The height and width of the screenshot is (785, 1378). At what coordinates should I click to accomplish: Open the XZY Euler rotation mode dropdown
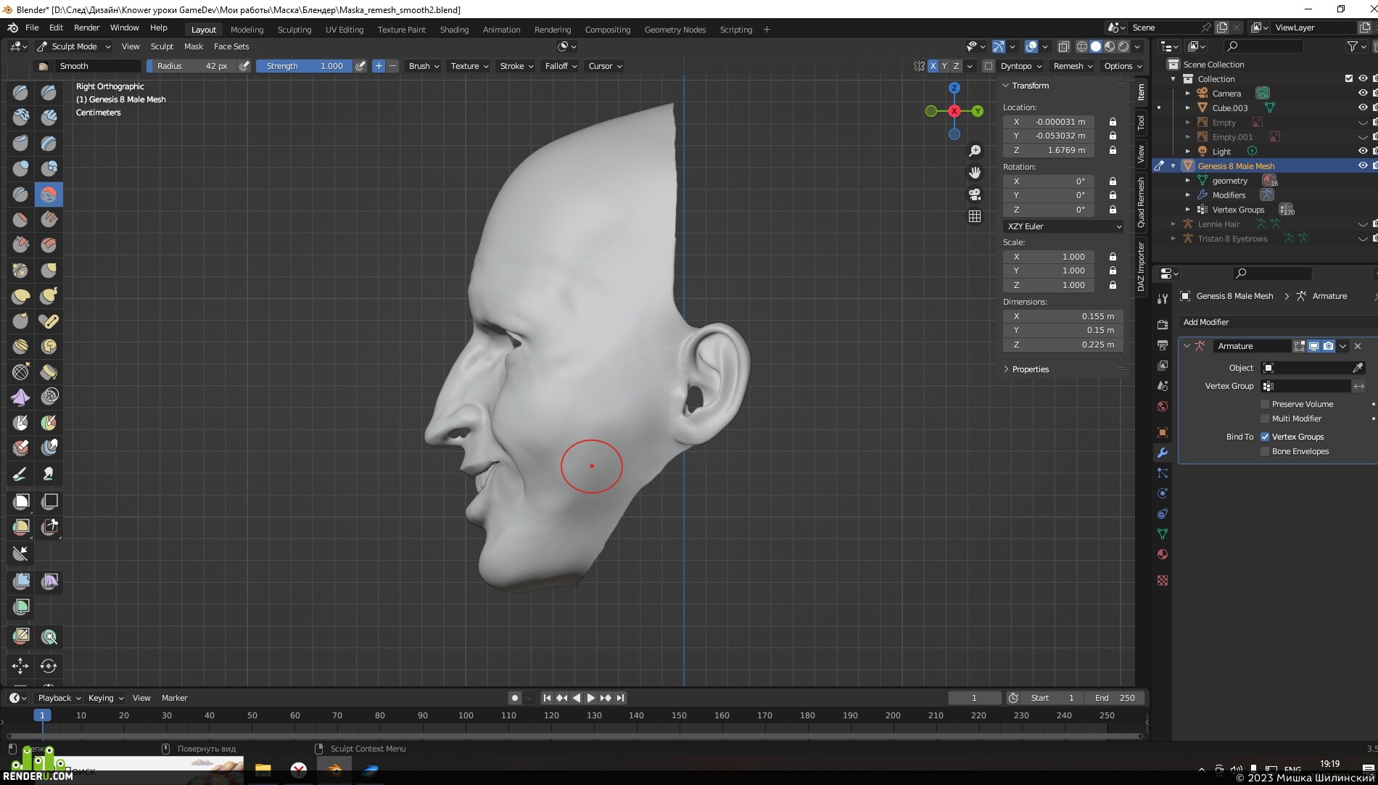1063,226
